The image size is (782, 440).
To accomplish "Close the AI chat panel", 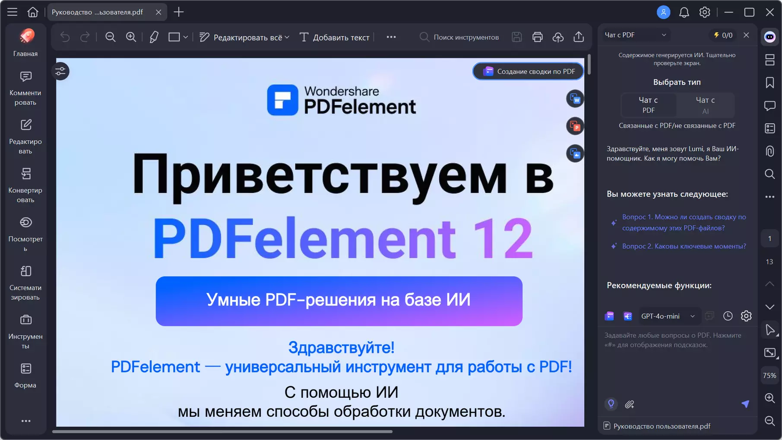I will (746, 35).
